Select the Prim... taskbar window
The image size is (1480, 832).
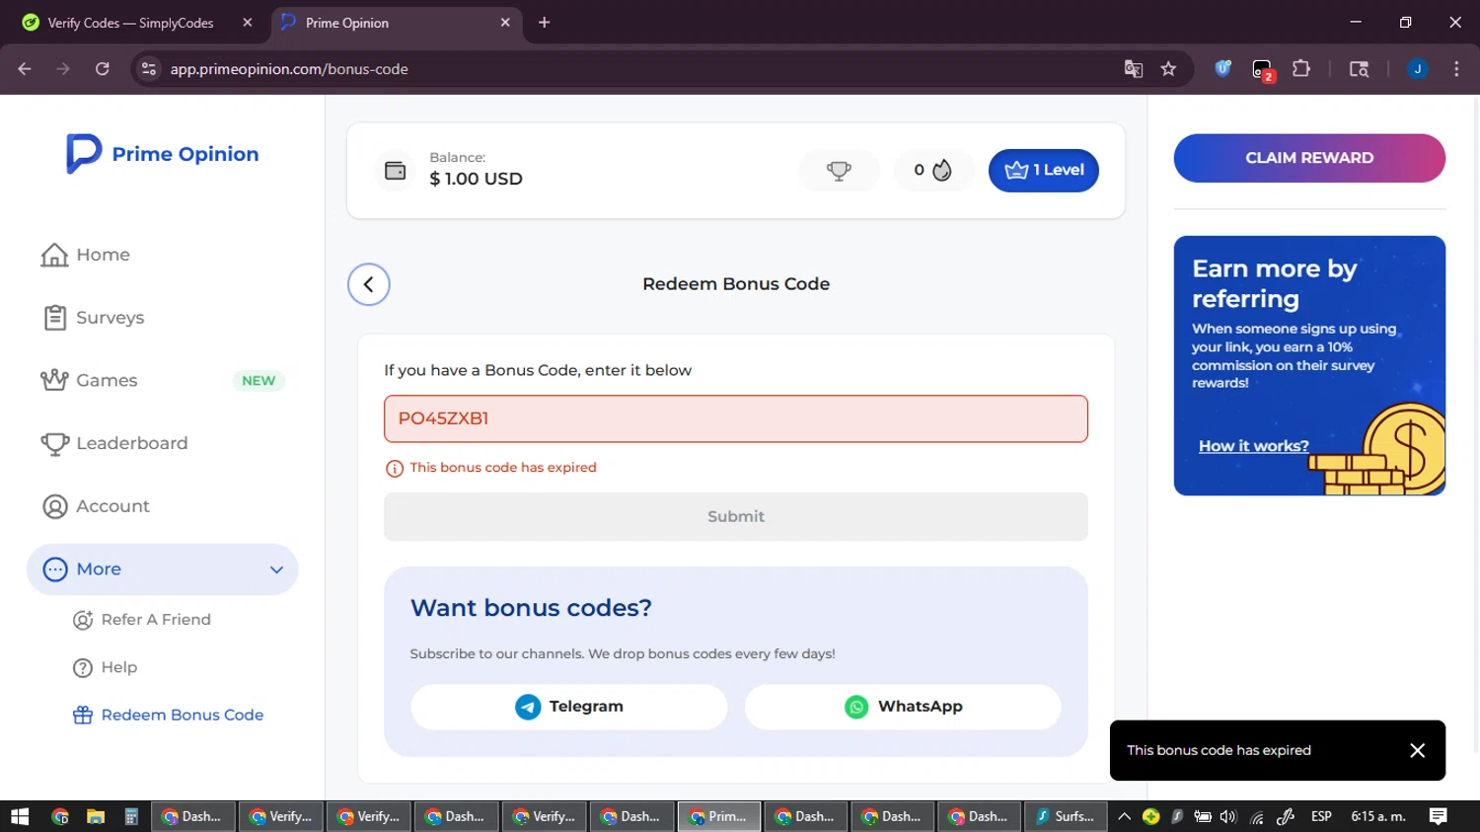(x=719, y=817)
